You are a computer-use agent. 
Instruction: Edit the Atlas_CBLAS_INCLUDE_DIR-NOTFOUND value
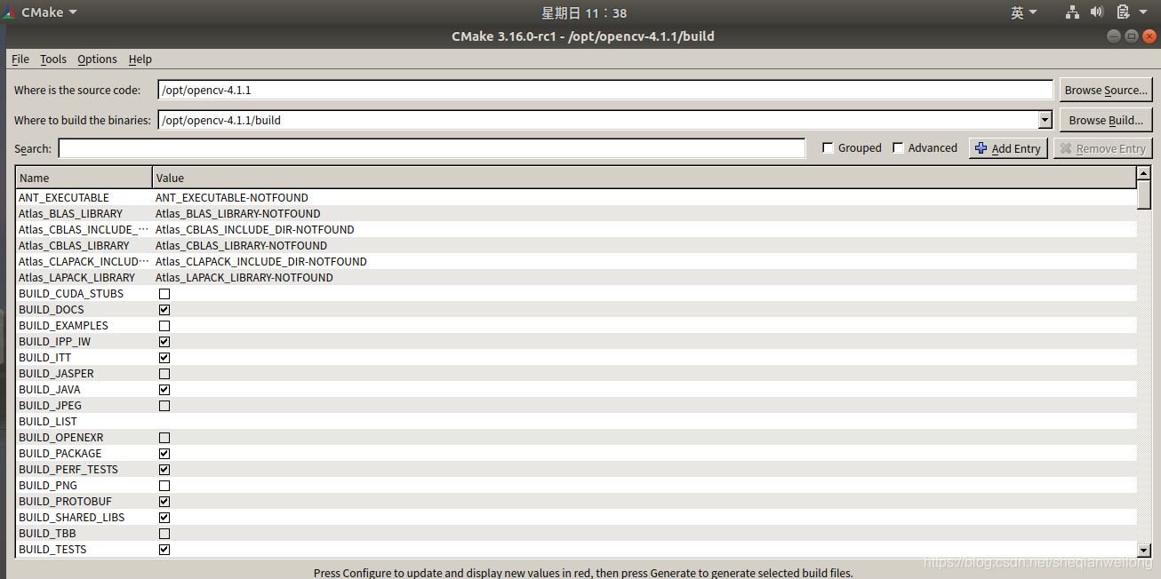pyautogui.click(x=255, y=230)
